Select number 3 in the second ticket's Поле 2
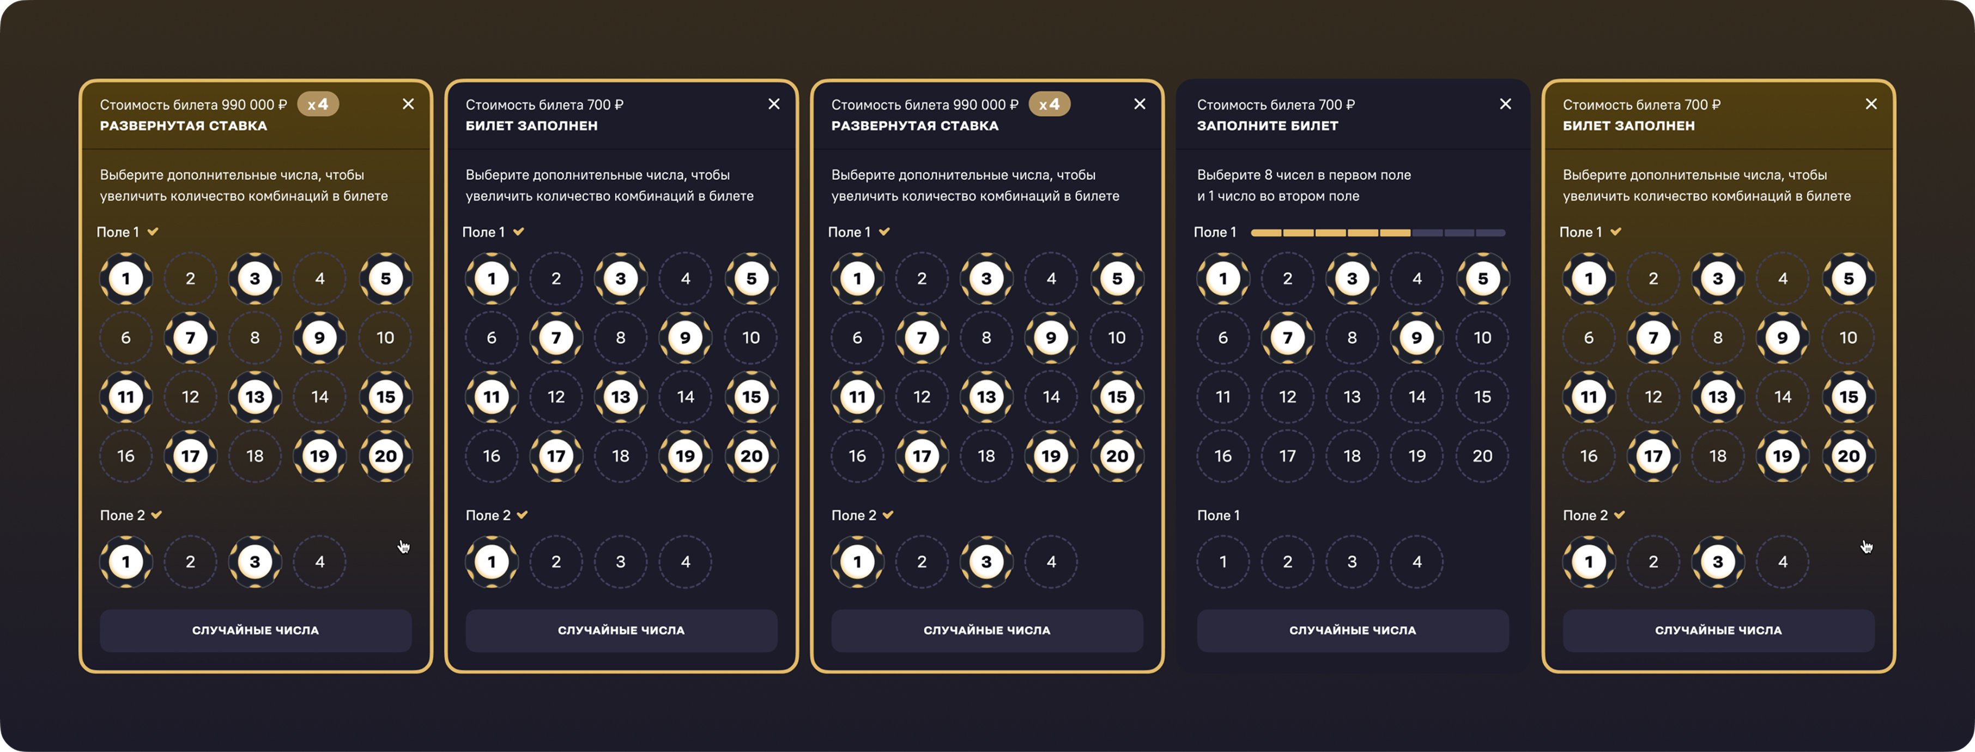 click(620, 562)
